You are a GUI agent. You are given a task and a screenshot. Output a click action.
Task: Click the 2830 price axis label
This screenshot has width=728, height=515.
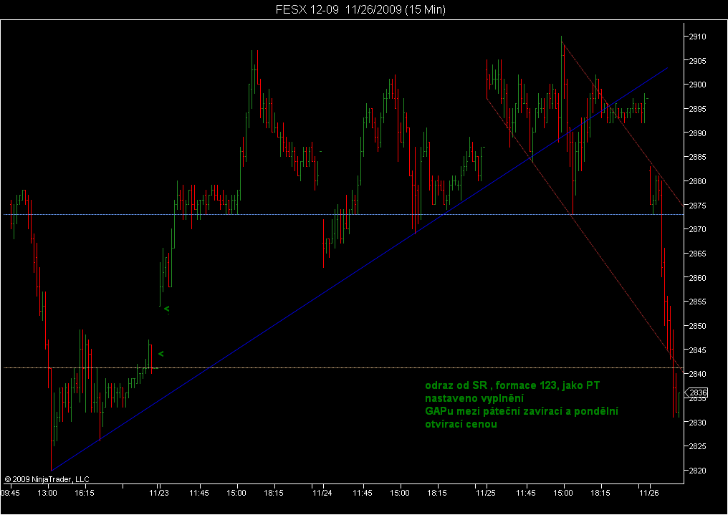point(698,423)
